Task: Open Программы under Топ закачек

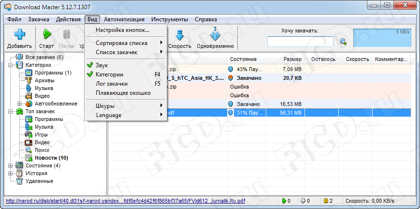Action: coord(49,119)
